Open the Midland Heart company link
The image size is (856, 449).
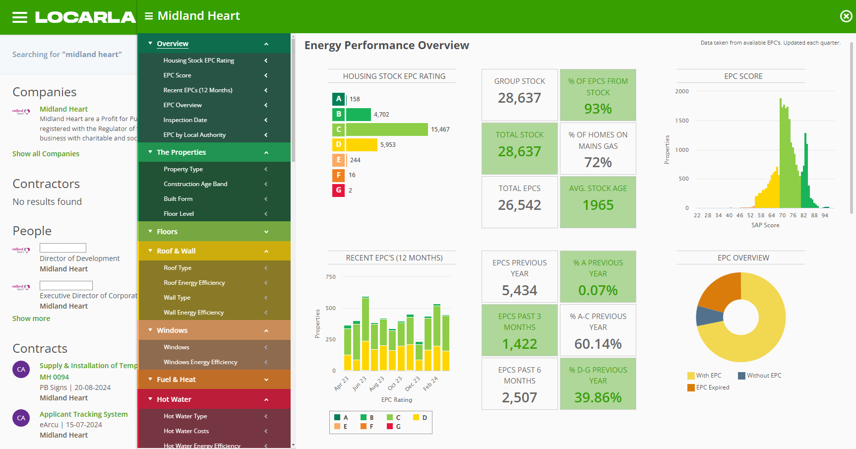click(x=63, y=109)
